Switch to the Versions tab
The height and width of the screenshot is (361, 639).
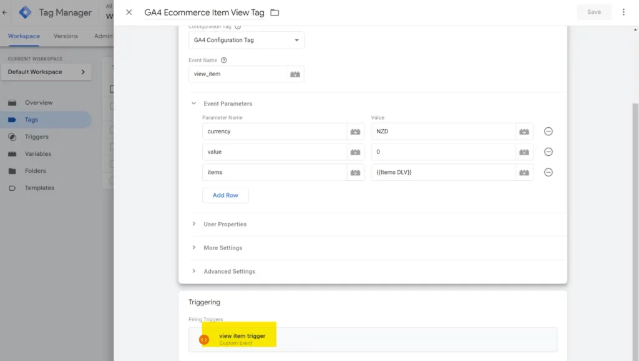click(x=66, y=36)
